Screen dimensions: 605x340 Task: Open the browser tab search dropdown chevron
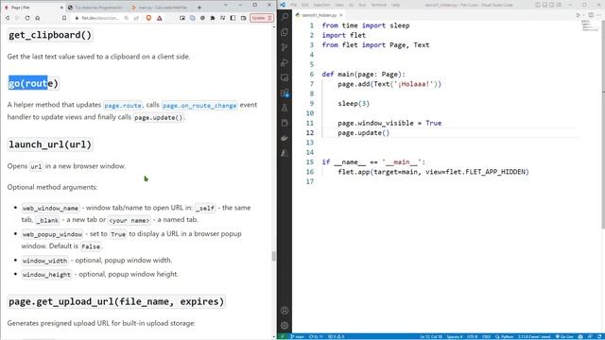(226, 5)
